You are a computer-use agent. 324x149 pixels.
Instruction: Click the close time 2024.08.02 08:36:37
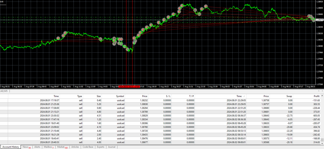point(236,116)
